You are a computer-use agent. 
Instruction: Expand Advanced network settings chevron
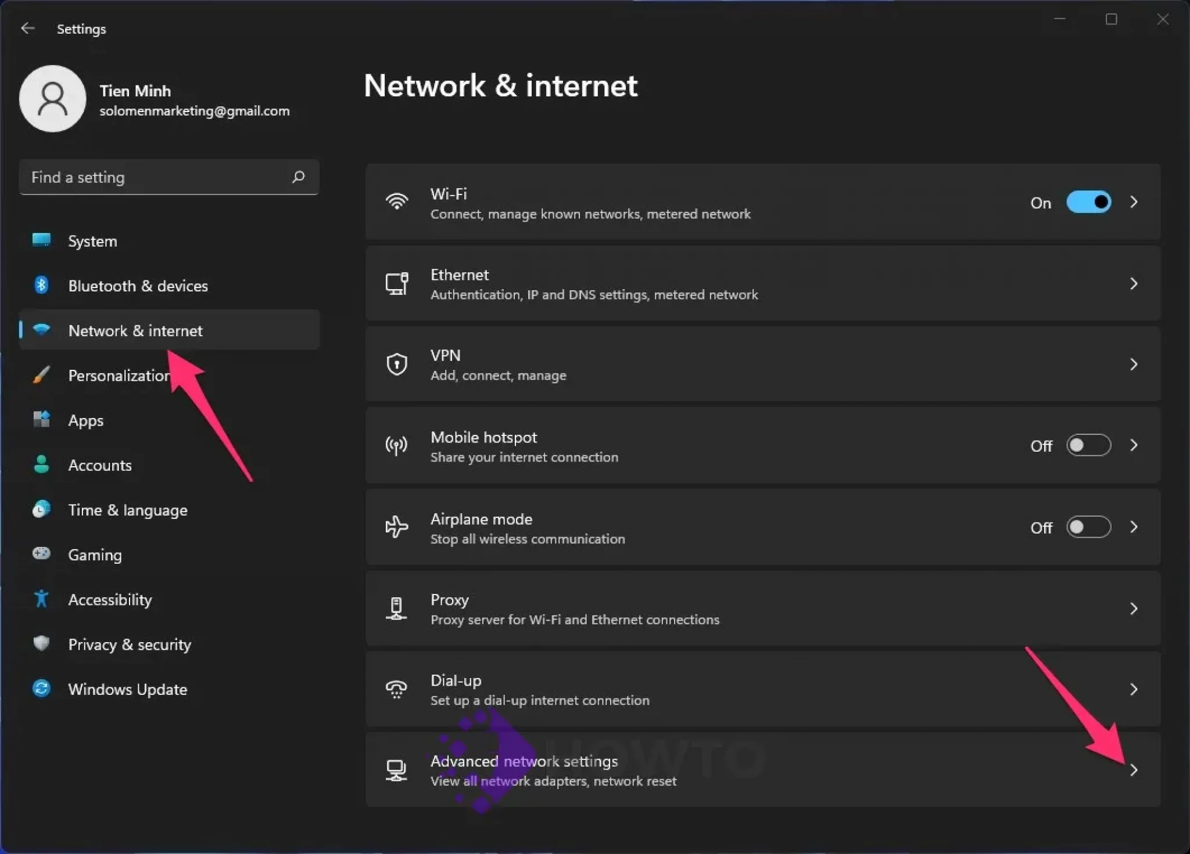tap(1133, 770)
